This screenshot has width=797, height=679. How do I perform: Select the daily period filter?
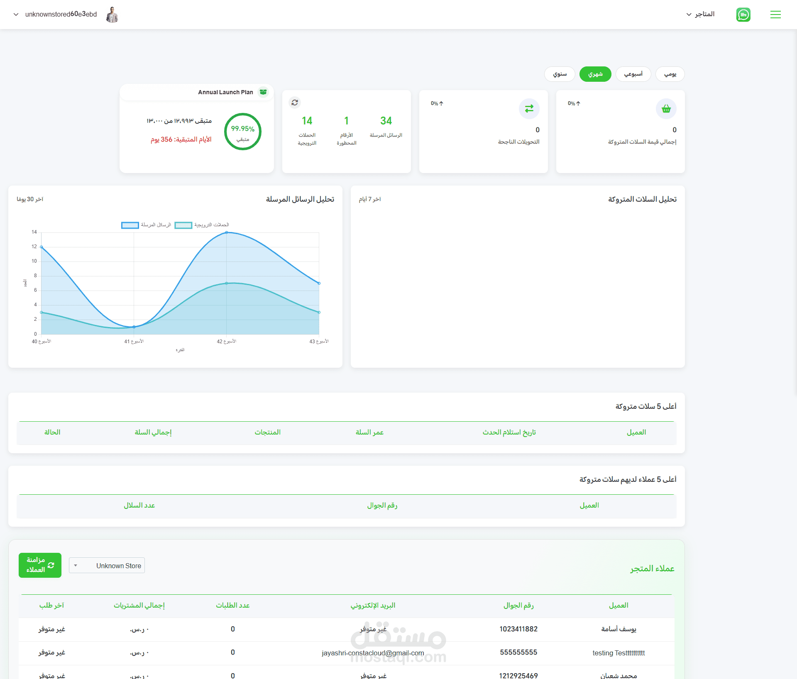[x=670, y=74]
